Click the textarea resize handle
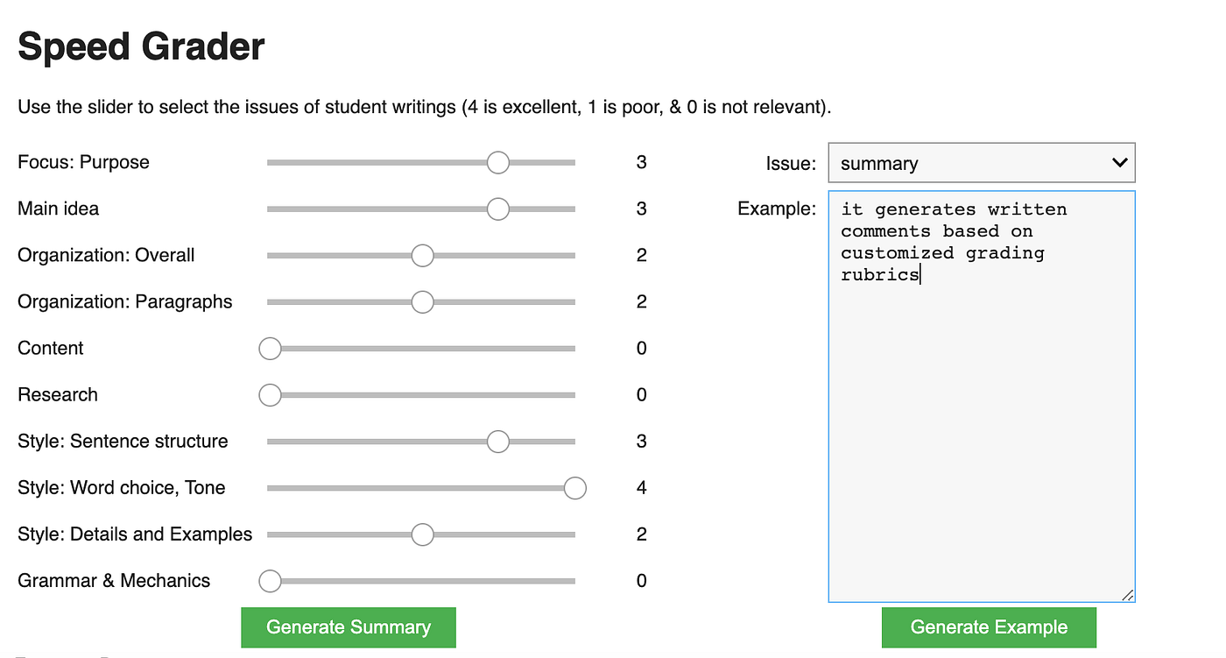This screenshot has width=1226, height=658. click(1127, 594)
